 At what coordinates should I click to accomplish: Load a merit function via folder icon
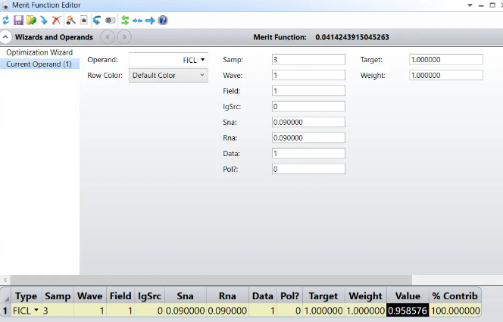pyautogui.click(x=31, y=20)
